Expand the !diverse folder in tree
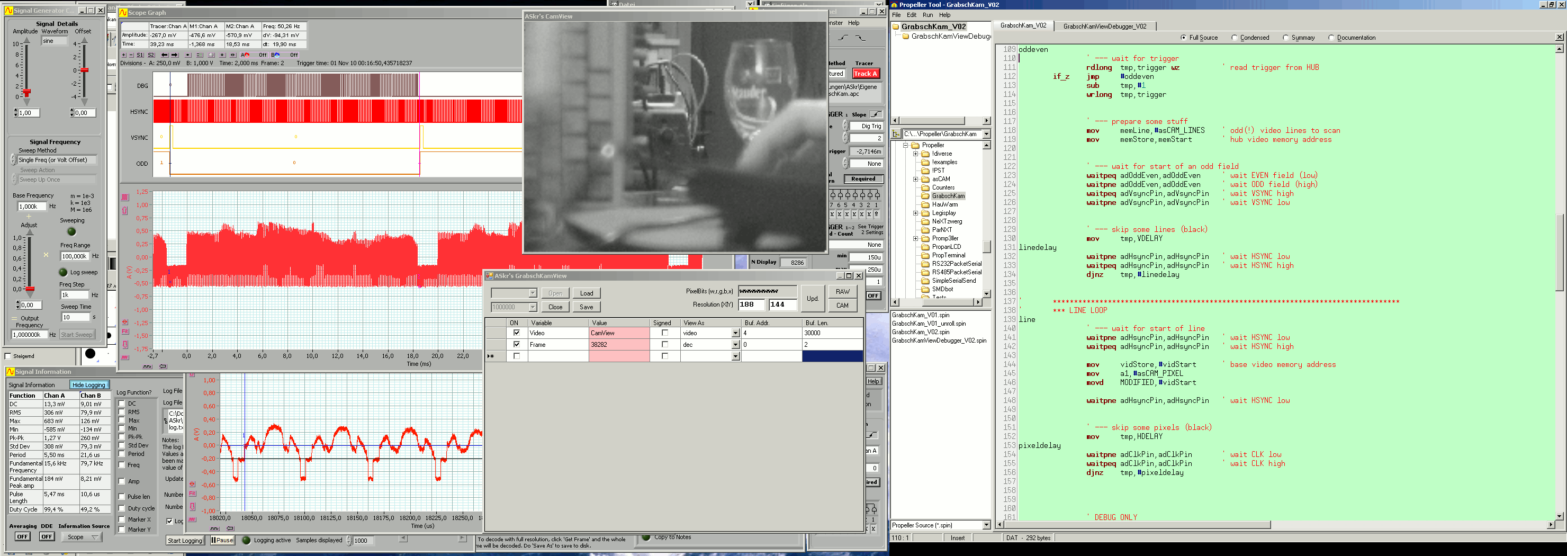 pos(915,154)
